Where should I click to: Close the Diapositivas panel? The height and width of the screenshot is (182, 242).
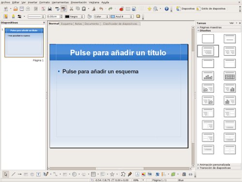(44, 23)
